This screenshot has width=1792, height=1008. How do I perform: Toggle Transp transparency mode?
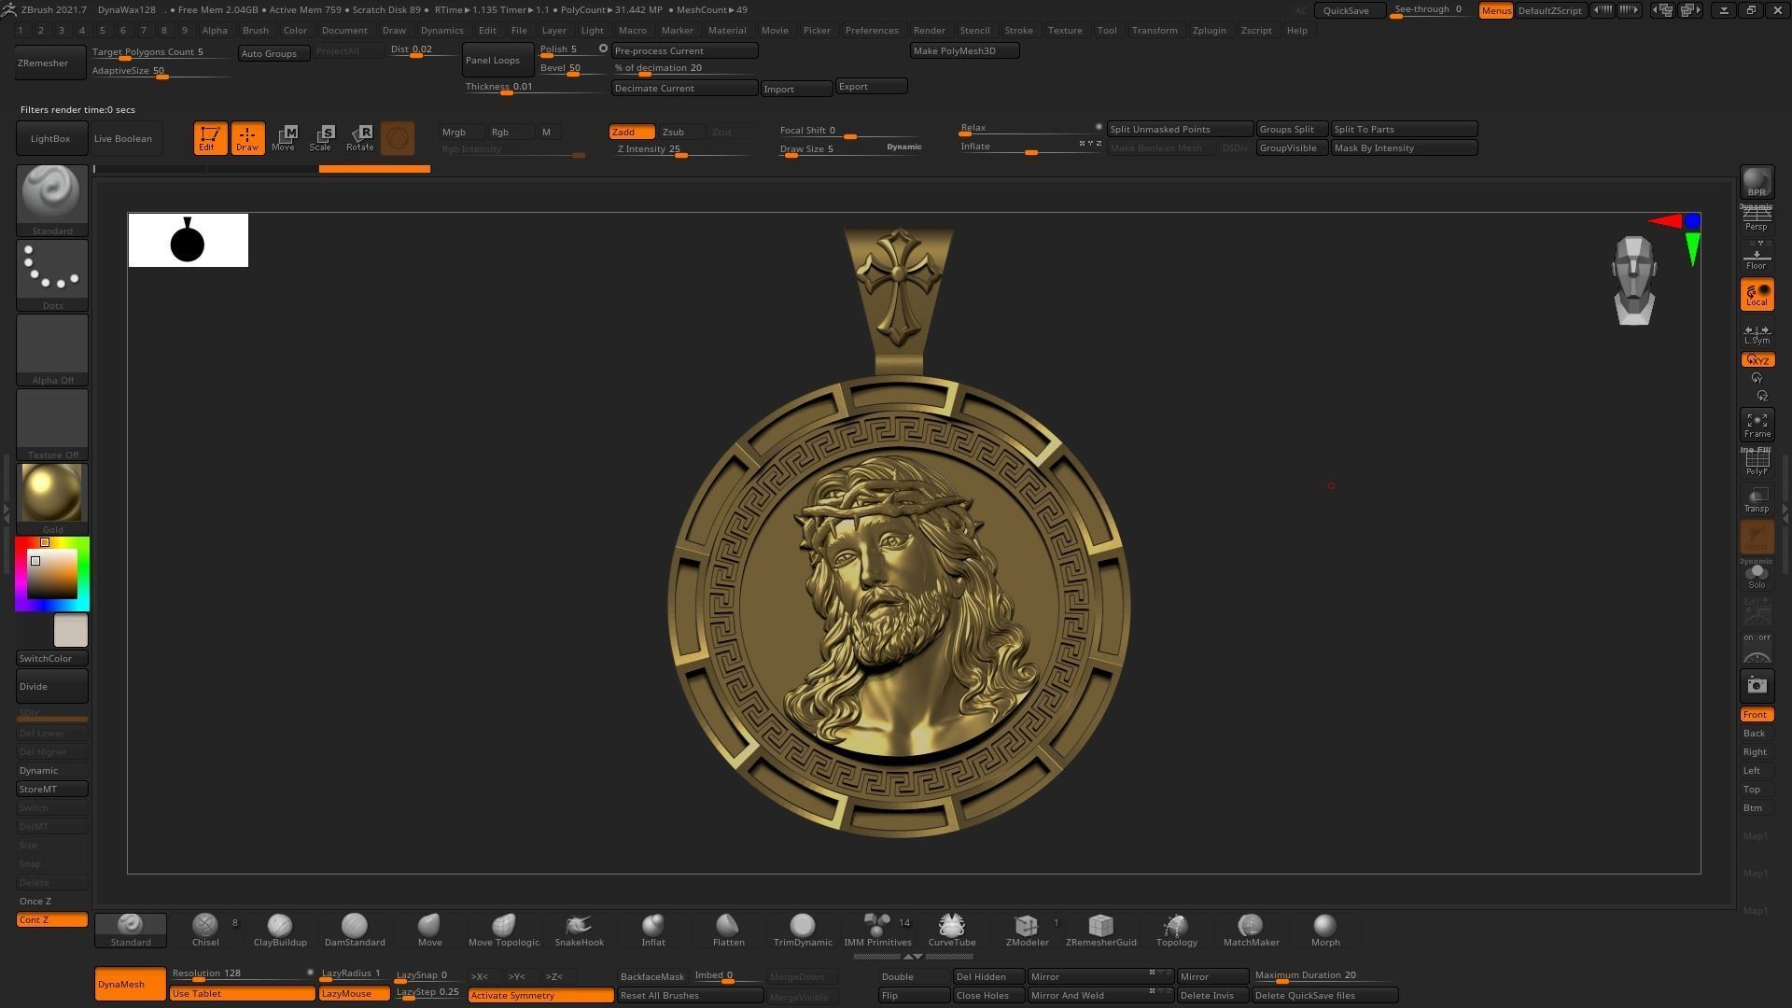1757,499
